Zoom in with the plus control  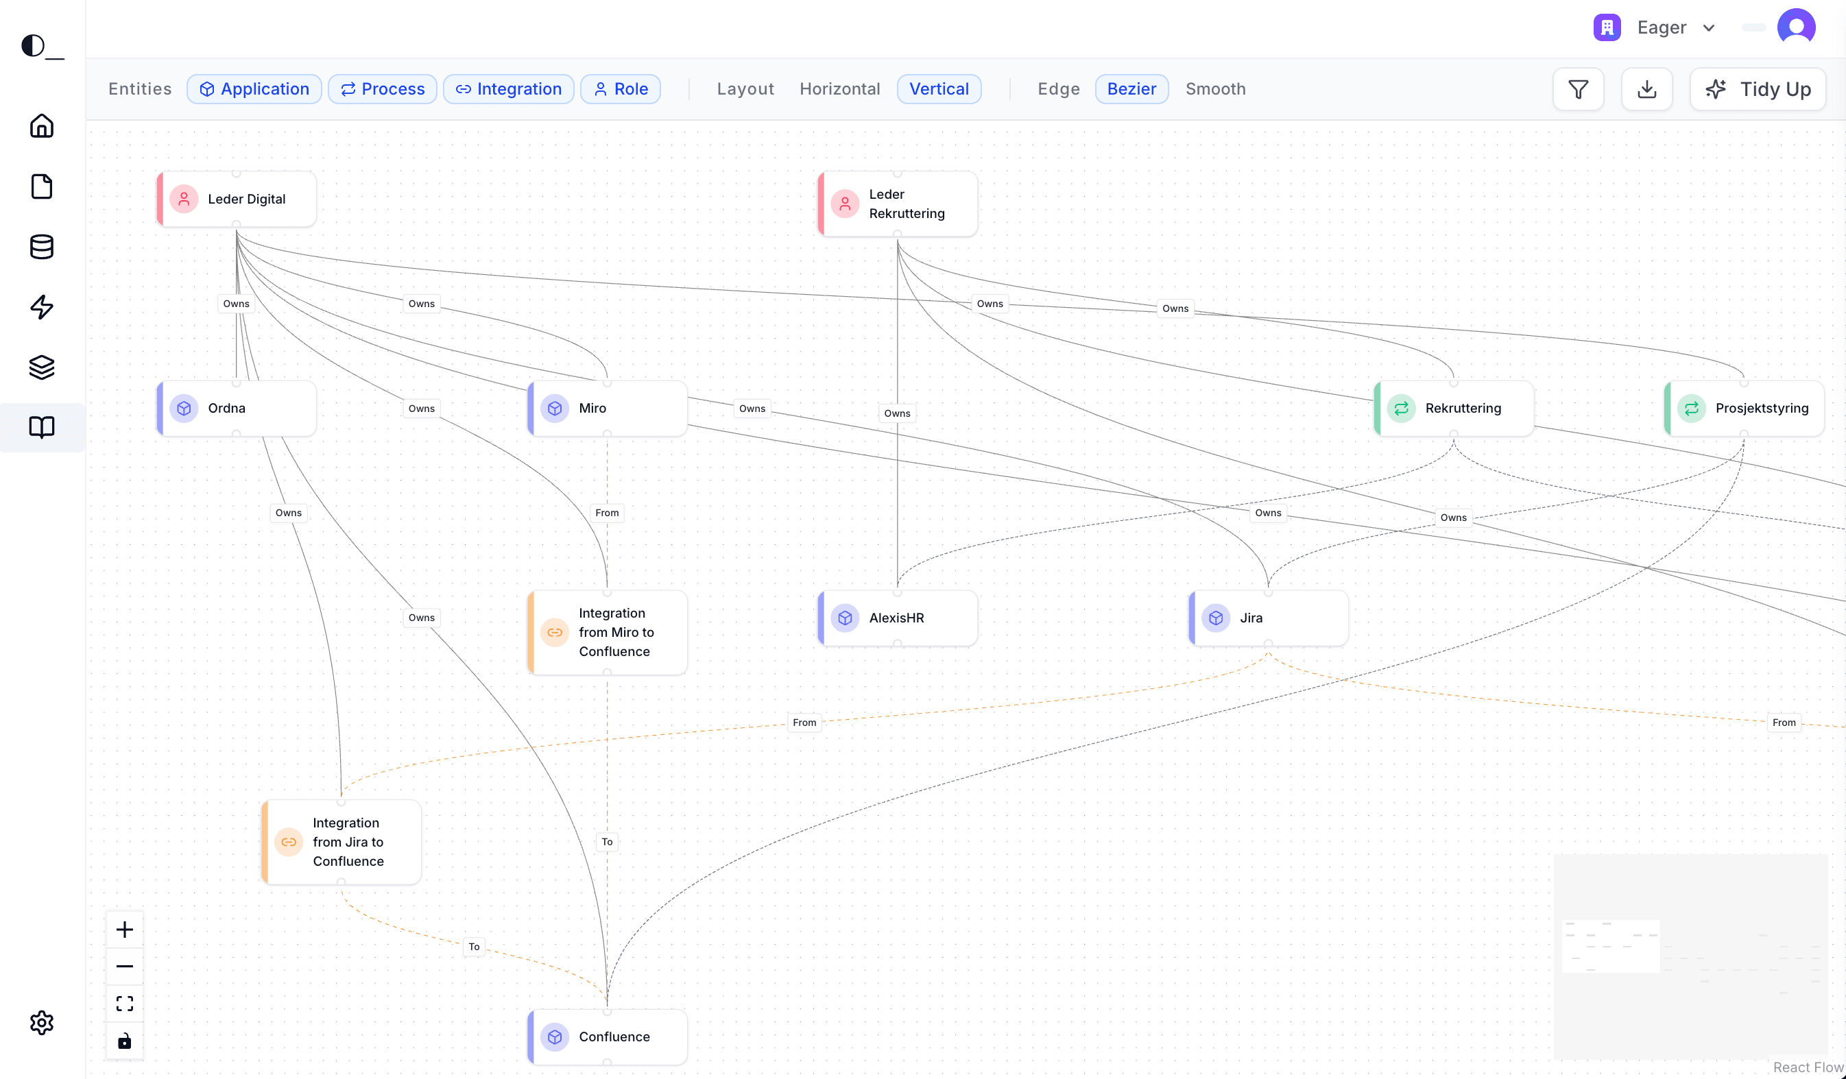click(x=125, y=930)
